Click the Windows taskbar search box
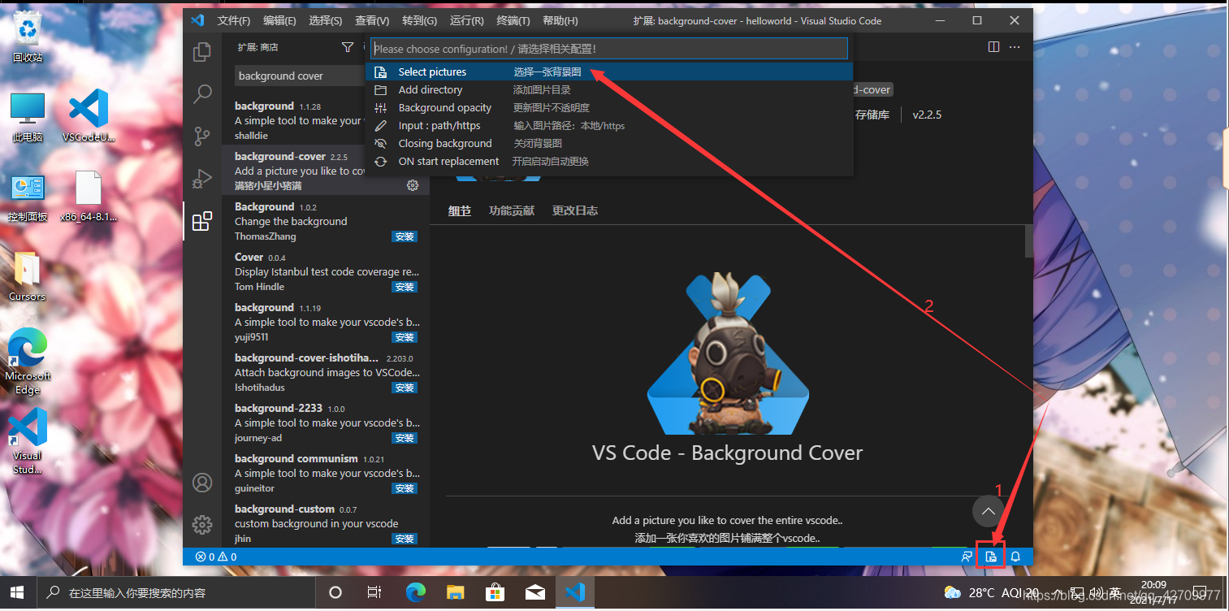The width and height of the screenshot is (1229, 611). (176, 592)
